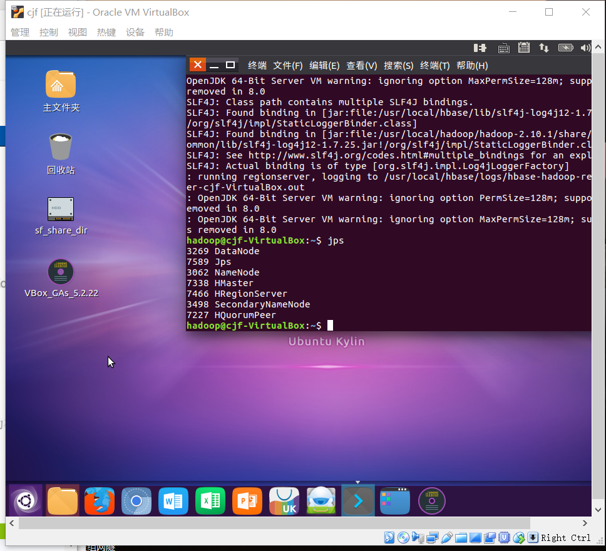
Task: Click the audio status icon in VirtualBox bar
Action: (418, 537)
